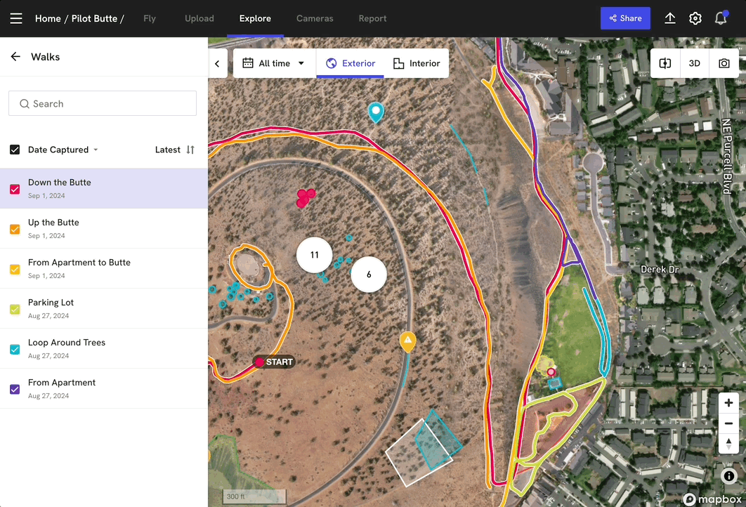Viewport: 746px width, 507px height.
Task: Select the teal location pin marker
Action: click(376, 112)
